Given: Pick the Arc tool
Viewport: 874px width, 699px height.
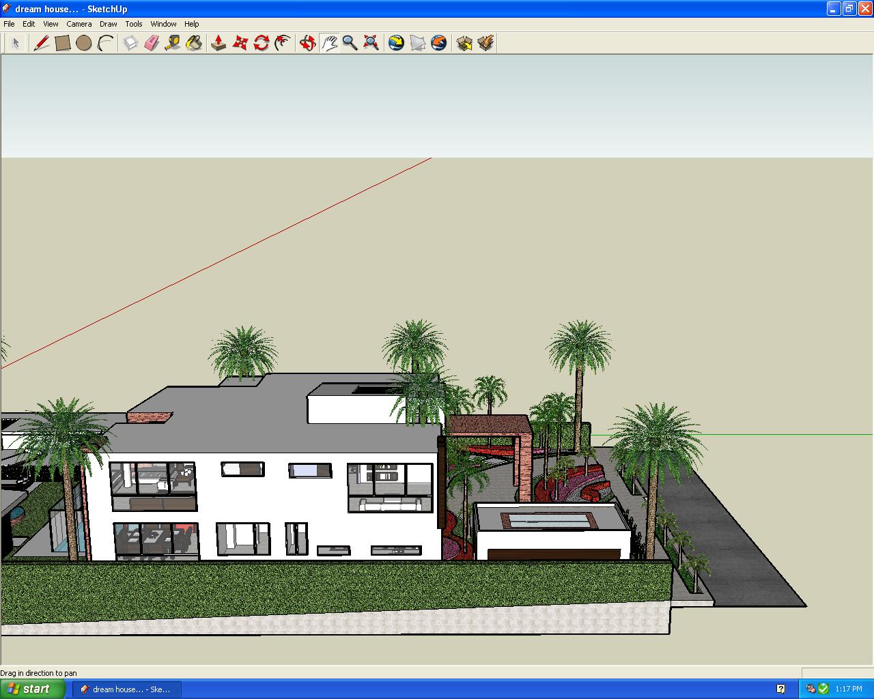Looking at the screenshot, I should (x=106, y=42).
